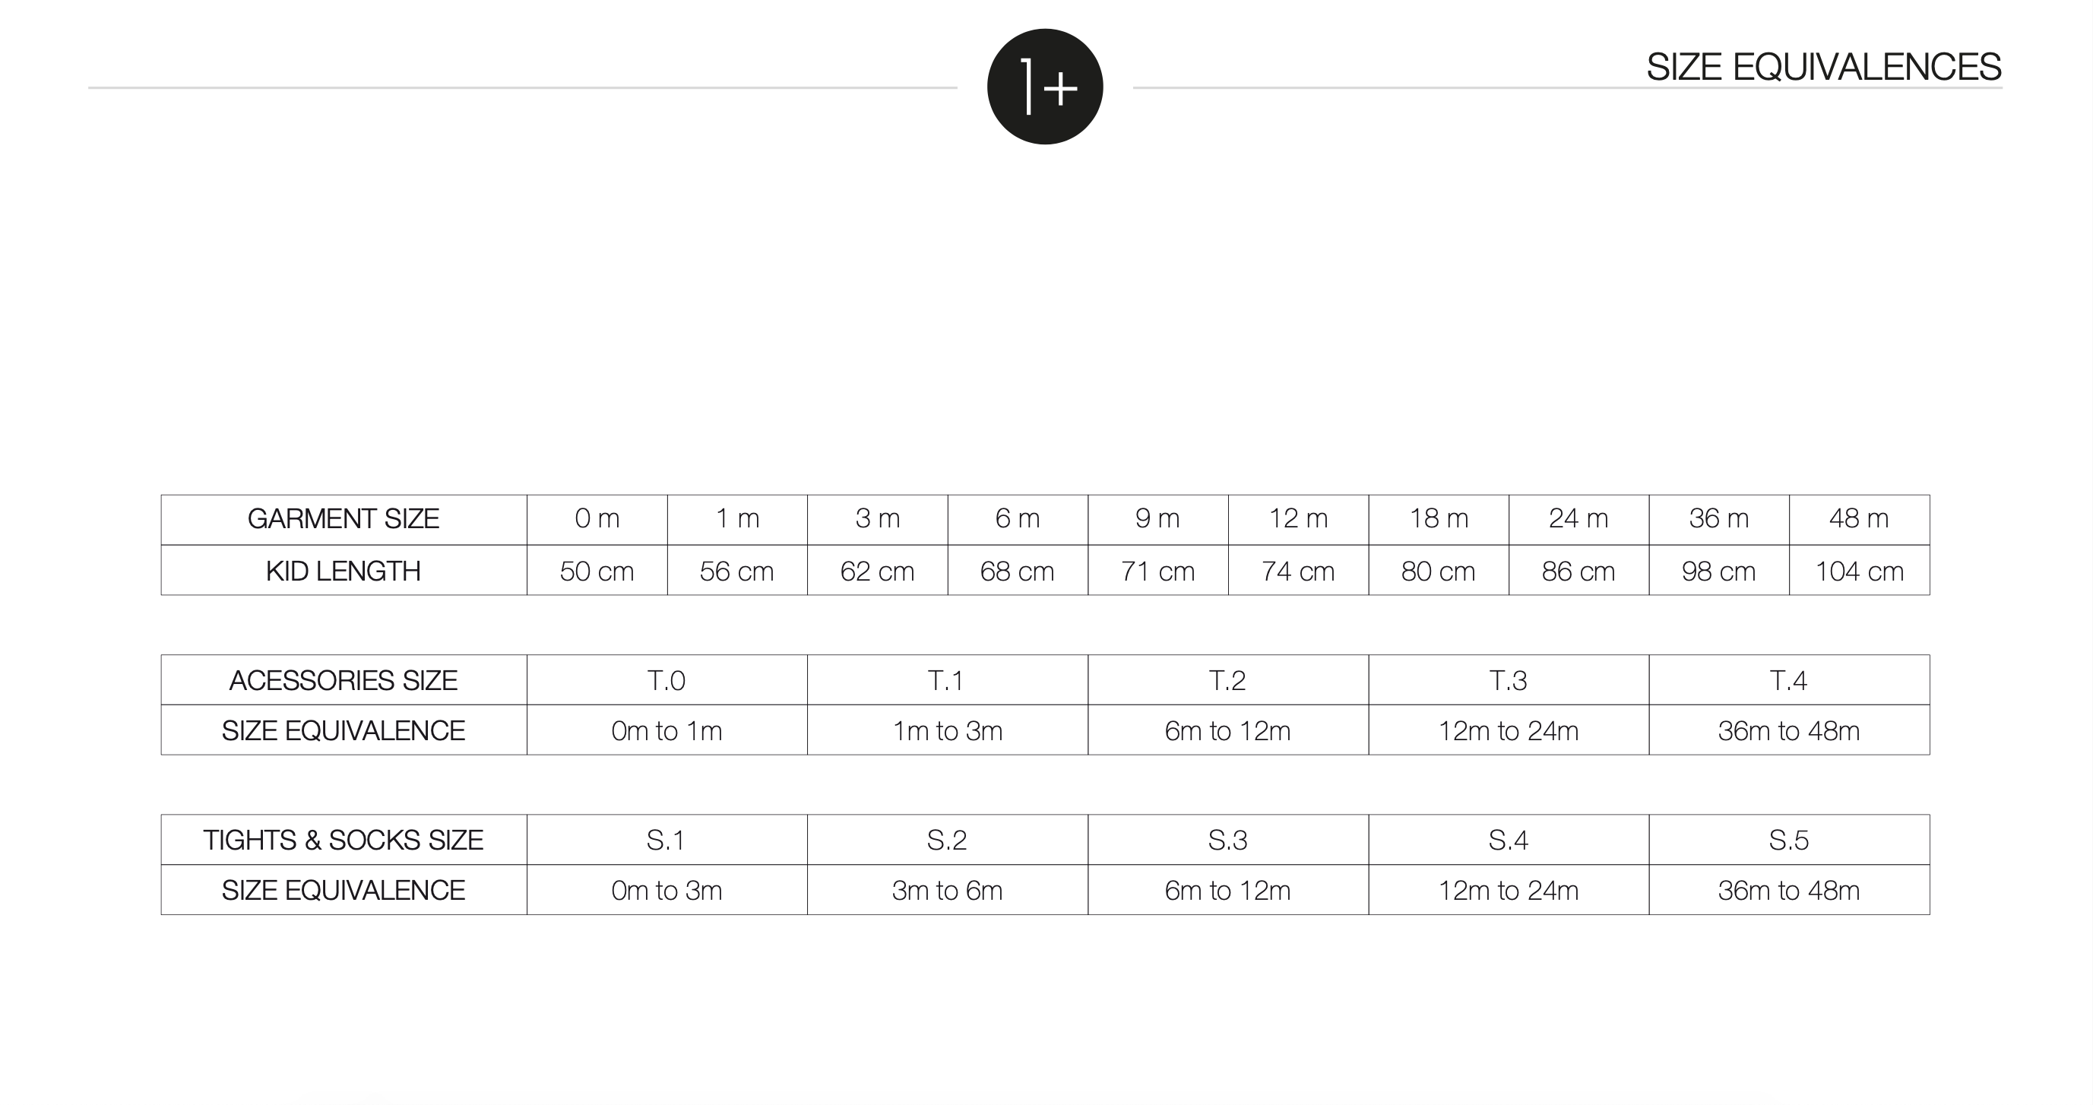This screenshot has width=2093, height=1105.
Task: Select accessories size T.0 cell
Action: click(x=667, y=680)
